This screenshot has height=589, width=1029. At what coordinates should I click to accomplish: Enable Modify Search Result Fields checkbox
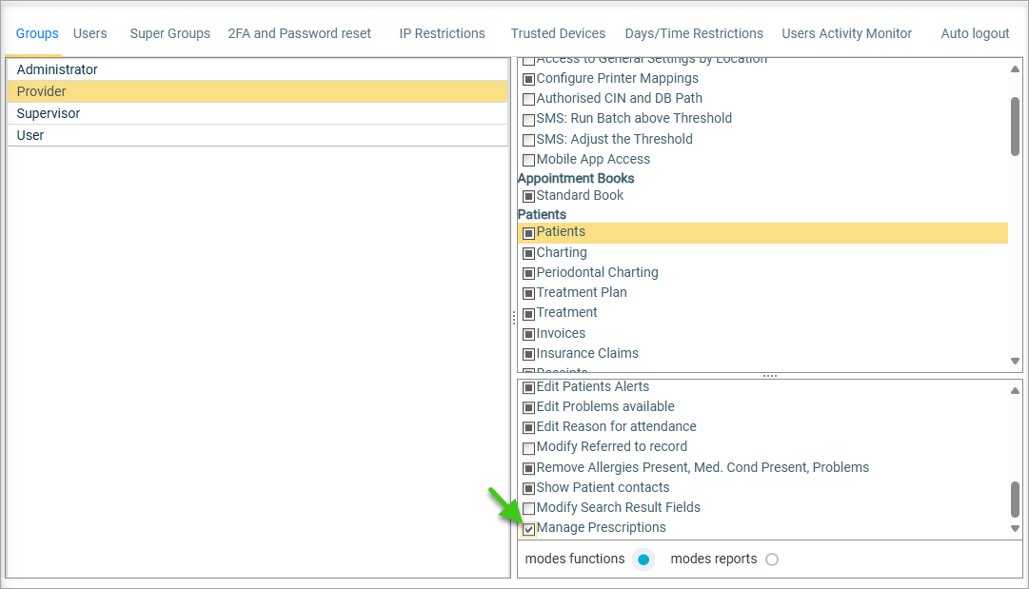tap(528, 509)
